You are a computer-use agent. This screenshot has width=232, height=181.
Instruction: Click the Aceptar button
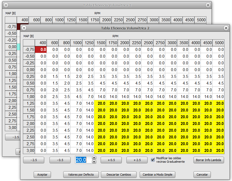click(42, 175)
